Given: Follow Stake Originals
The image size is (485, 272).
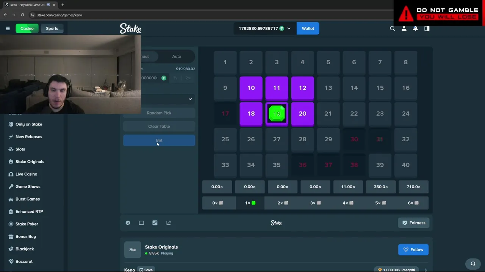Looking at the screenshot, I should click(413, 250).
